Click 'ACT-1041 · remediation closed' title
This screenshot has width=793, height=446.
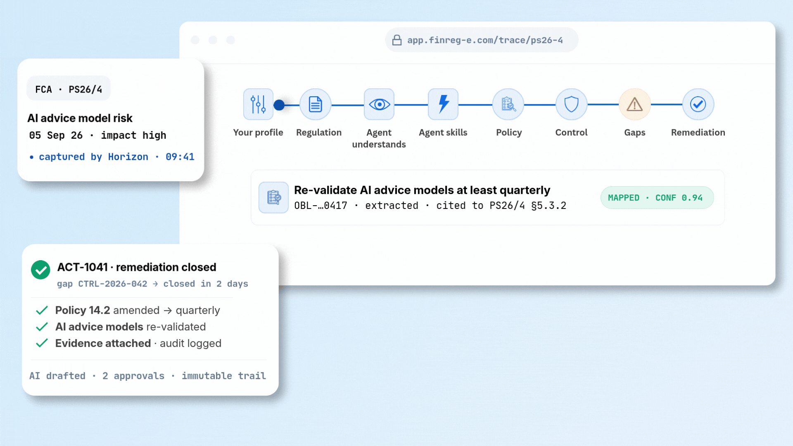(137, 267)
